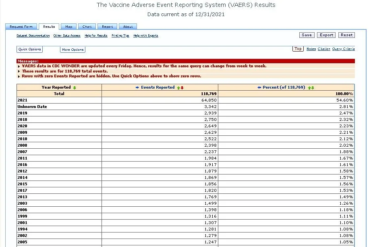Click the 1,279 events value
Screen dimensions: 371x247
click(x=210, y=236)
